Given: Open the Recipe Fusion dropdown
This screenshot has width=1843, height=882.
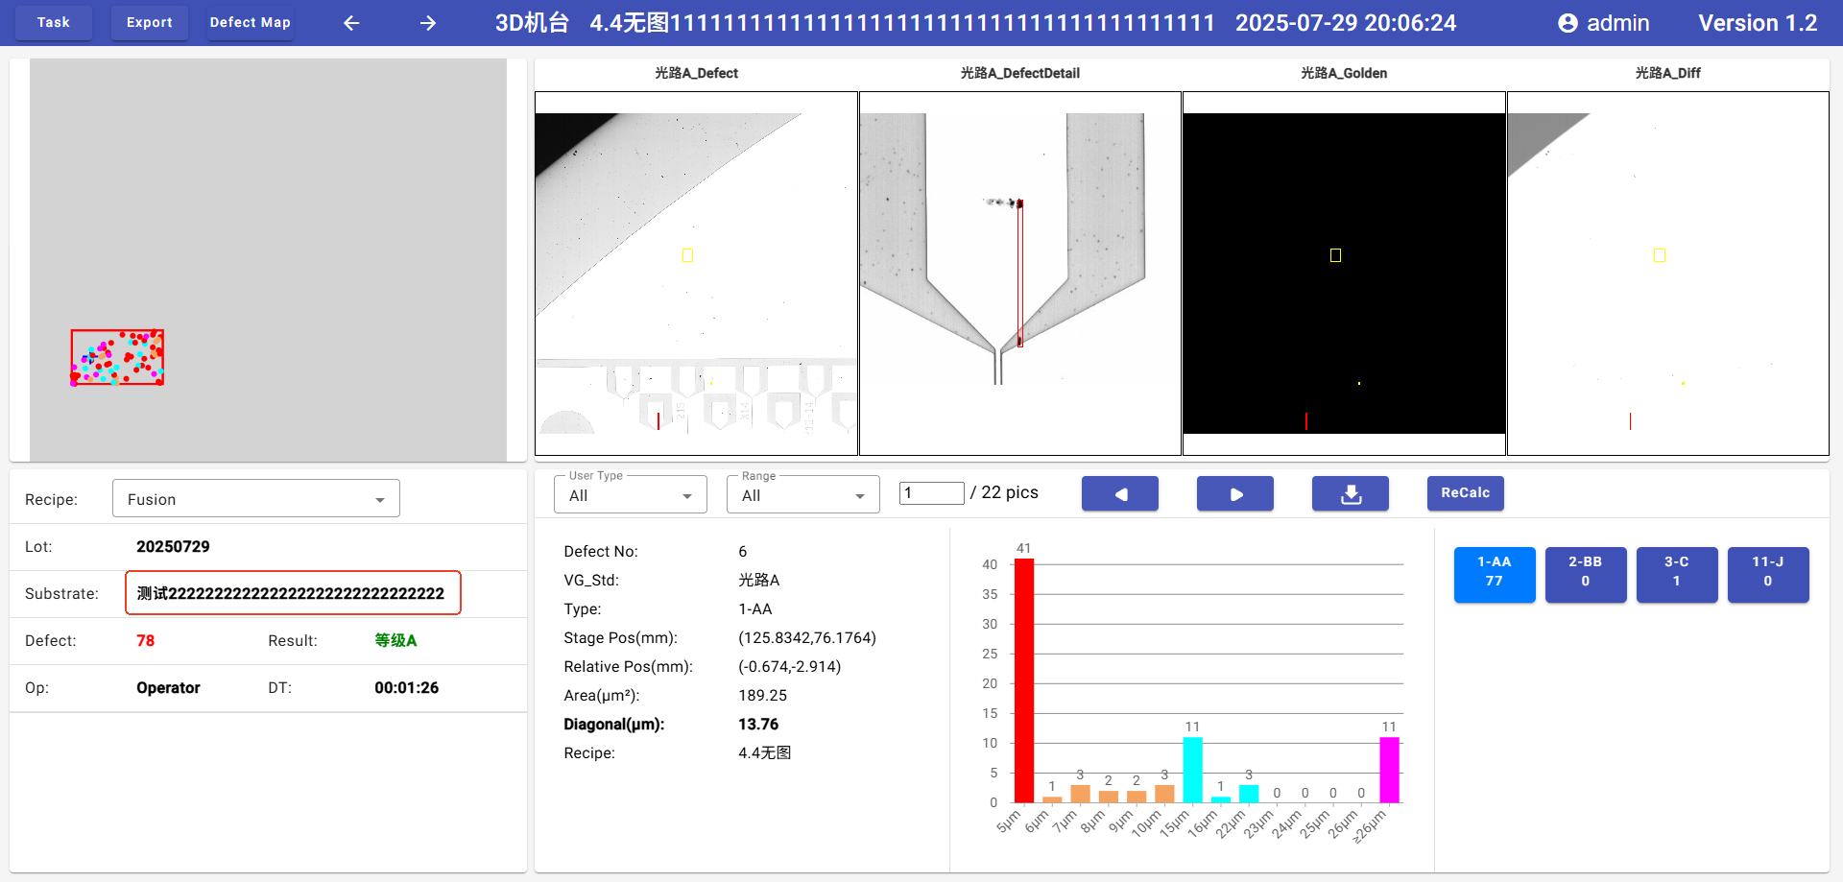Looking at the screenshot, I should pyautogui.click(x=255, y=499).
